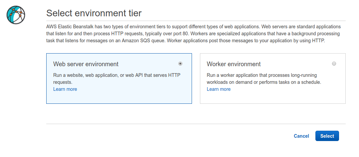Select the Web server environment radio button
Image resolution: width=359 pixels, height=157 pixels.
[x=180, y=64]
